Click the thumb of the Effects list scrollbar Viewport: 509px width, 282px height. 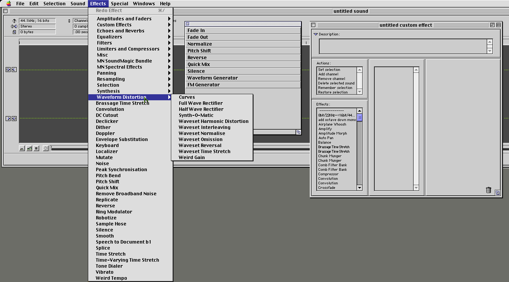[x=360, y=117]
